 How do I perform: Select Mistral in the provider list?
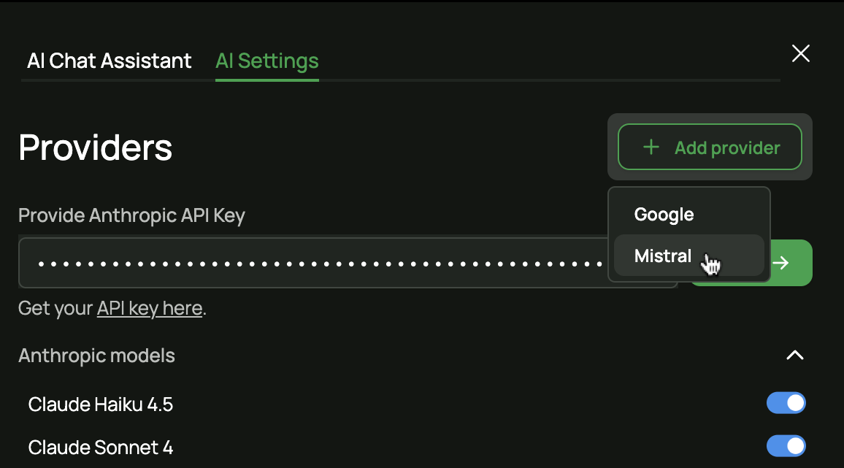663,256
